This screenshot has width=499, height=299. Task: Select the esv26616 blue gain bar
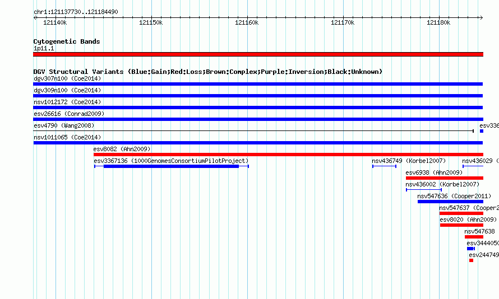tap(258, 119)
